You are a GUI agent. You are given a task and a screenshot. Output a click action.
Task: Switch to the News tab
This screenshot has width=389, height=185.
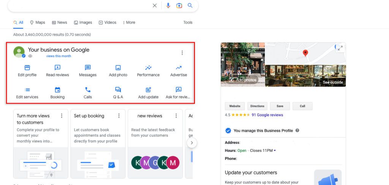click(59, 22)
